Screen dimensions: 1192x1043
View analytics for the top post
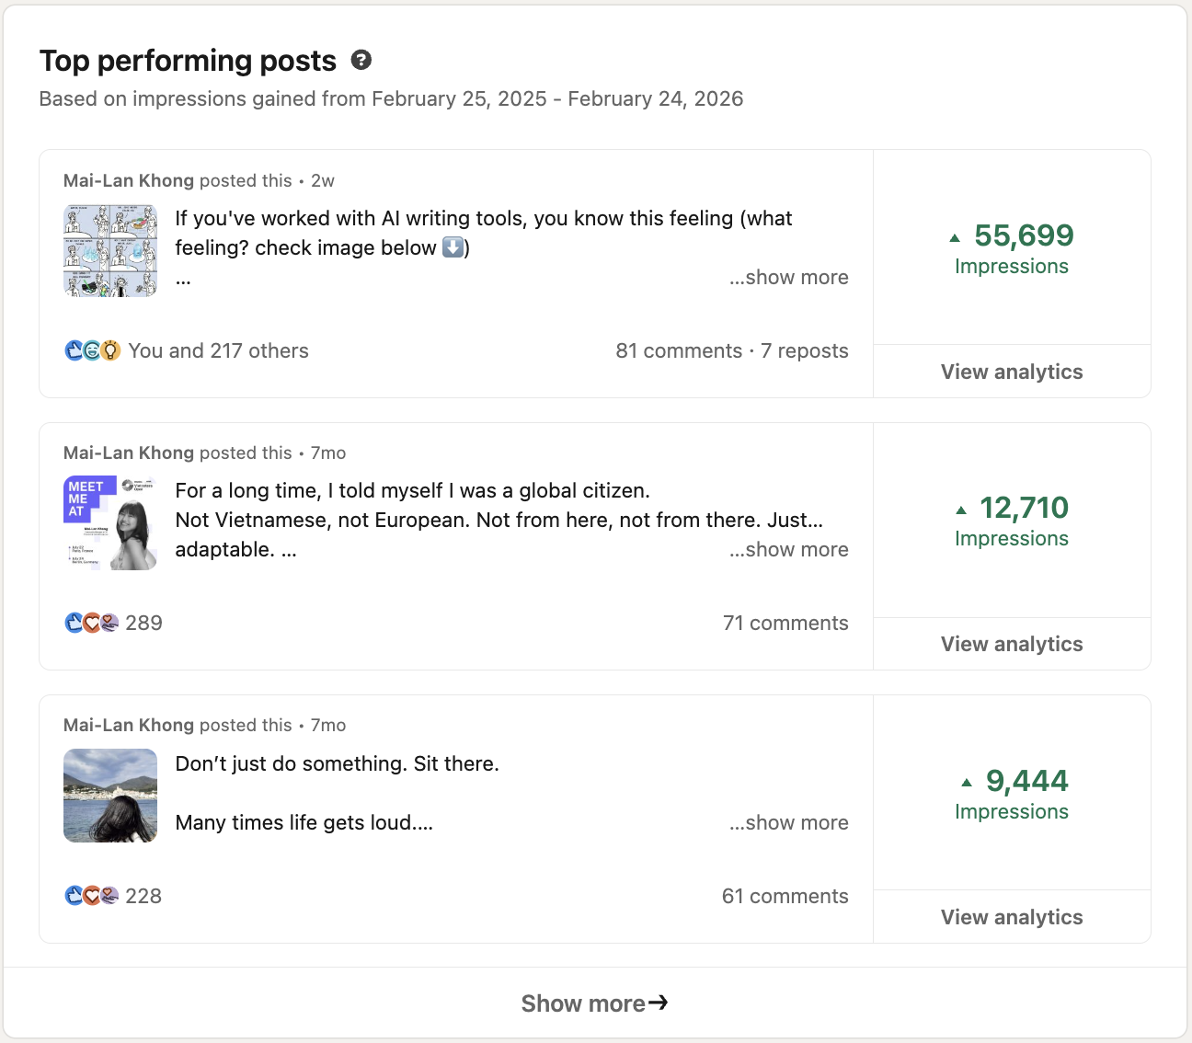(x=1012, y=372)
